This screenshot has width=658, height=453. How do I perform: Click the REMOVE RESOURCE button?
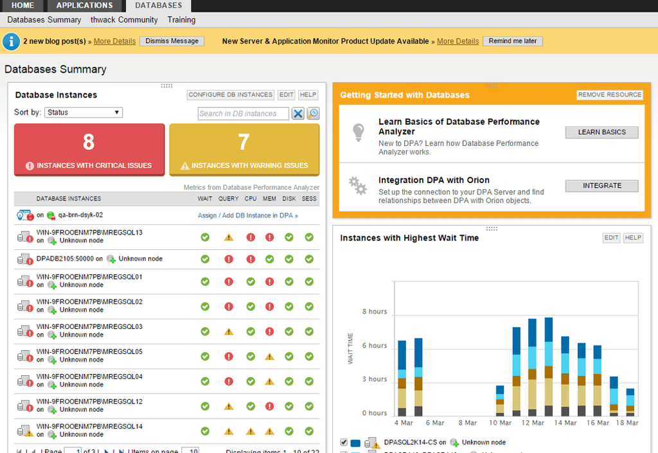click(610, 95)
